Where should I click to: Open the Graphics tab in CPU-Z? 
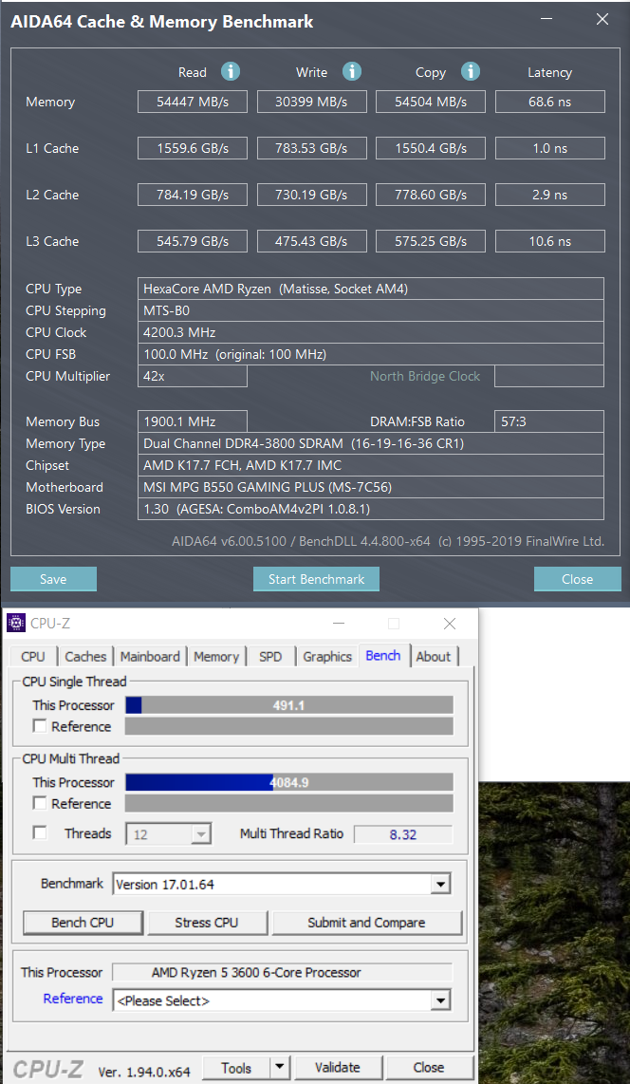(327, 657)
